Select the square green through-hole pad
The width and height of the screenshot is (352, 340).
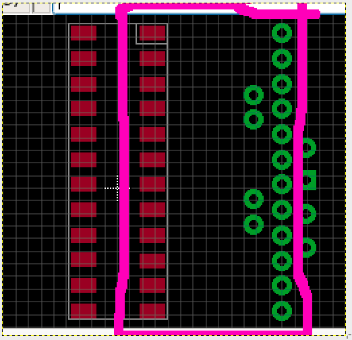pos(310,180)
